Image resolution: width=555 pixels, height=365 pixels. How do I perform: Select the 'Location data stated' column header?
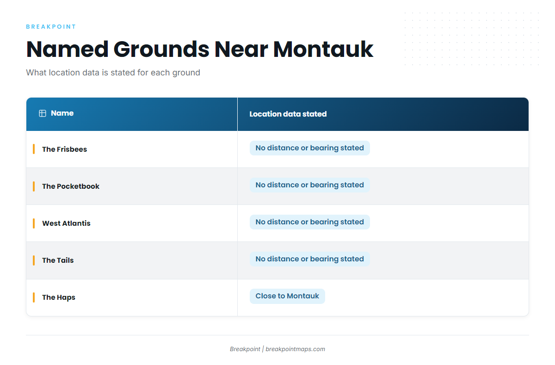pos(383,114)
